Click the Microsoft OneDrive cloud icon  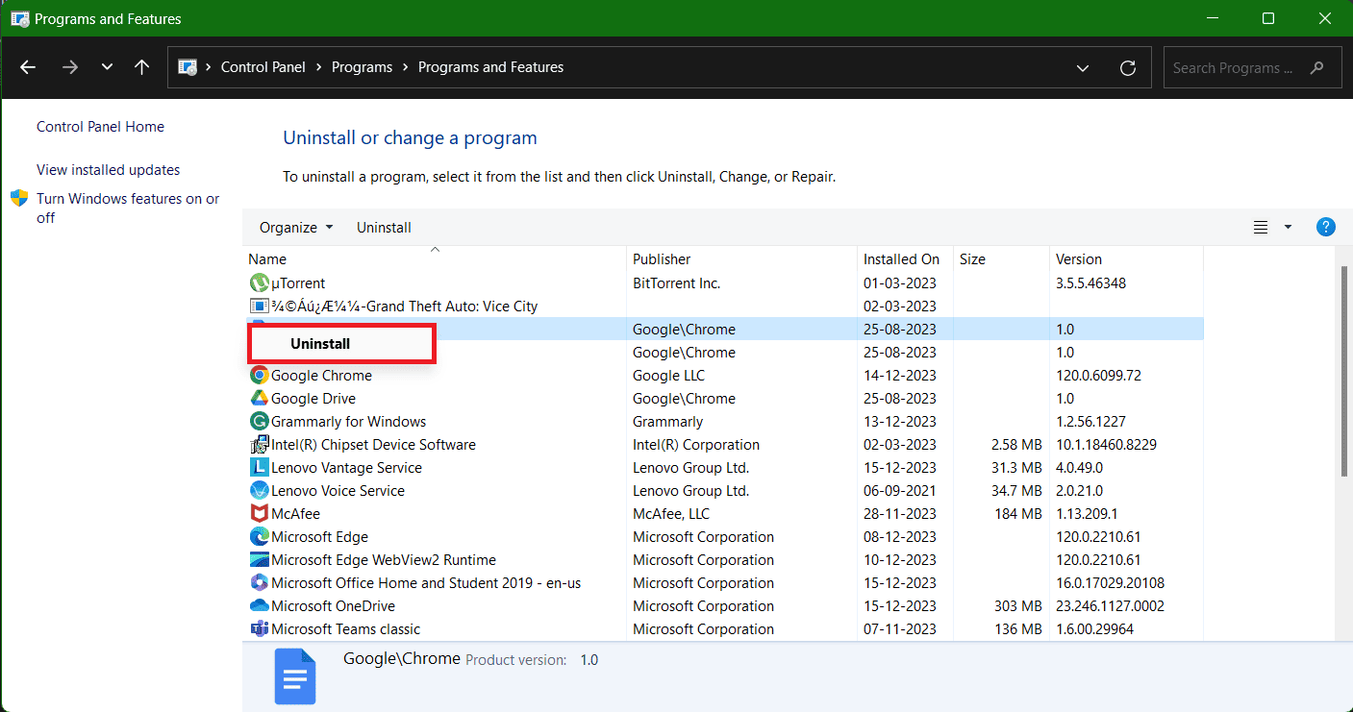(x=259, y=606)
